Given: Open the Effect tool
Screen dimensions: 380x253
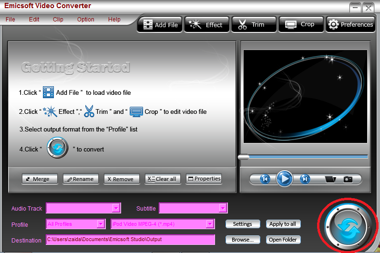Looking at the screenshot, I should point(207,24).
